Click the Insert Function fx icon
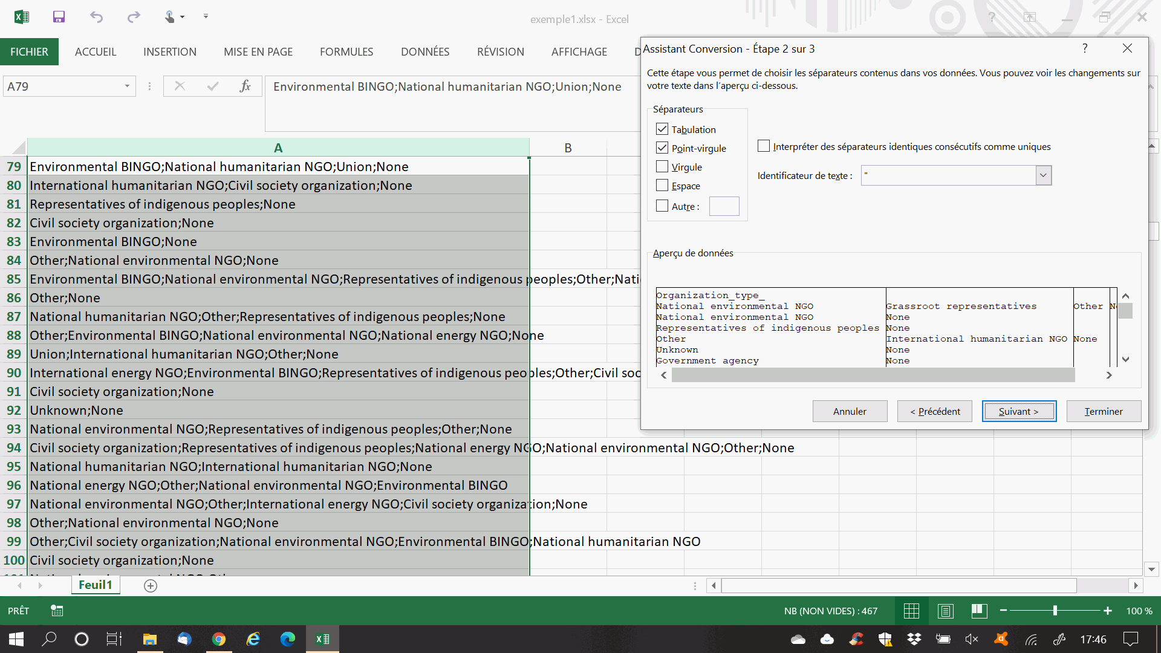The width and height of the screenshot is (1161, 653). (x=245, y=86)
